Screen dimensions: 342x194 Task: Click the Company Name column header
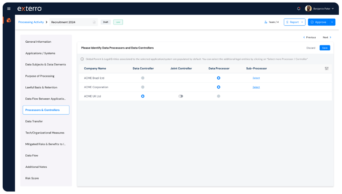pos(95,69)
